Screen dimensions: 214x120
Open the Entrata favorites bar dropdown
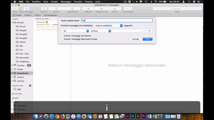28,15
